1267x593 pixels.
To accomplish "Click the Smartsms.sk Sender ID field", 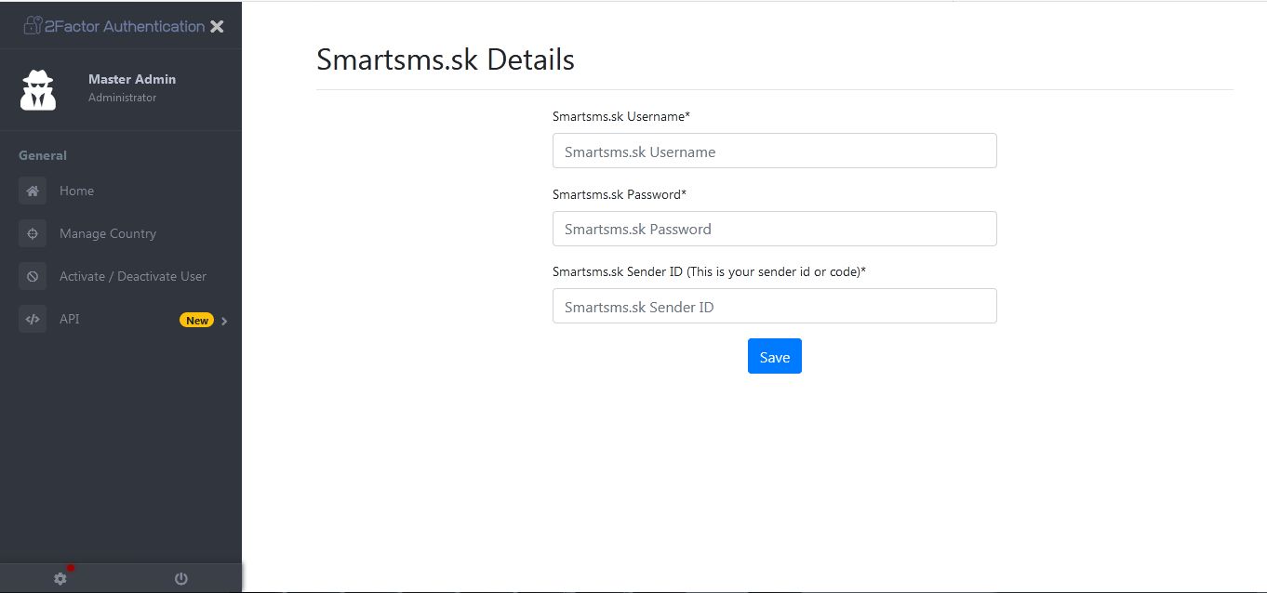I will 774,305.
